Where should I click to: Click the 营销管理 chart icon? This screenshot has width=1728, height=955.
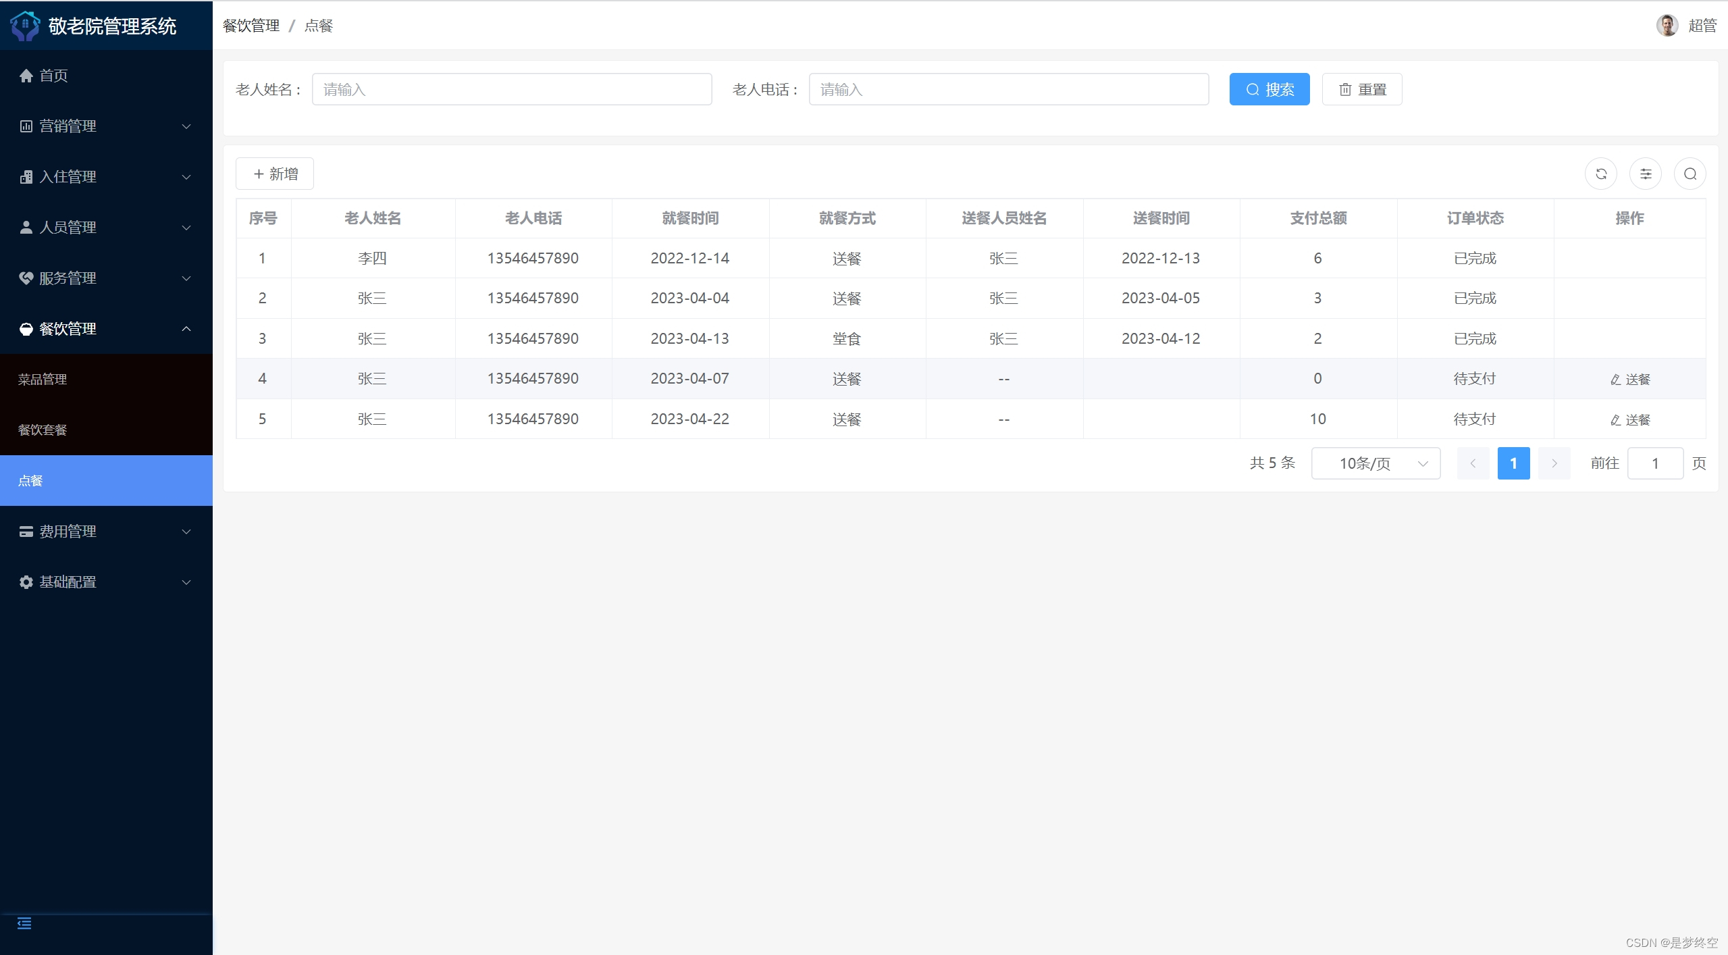point(26,126)
